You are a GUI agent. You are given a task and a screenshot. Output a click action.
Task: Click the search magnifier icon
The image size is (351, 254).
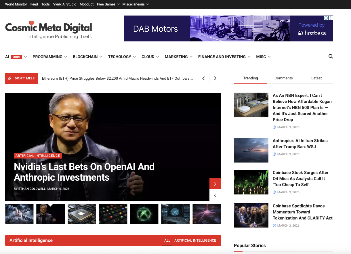click(331, 57)
